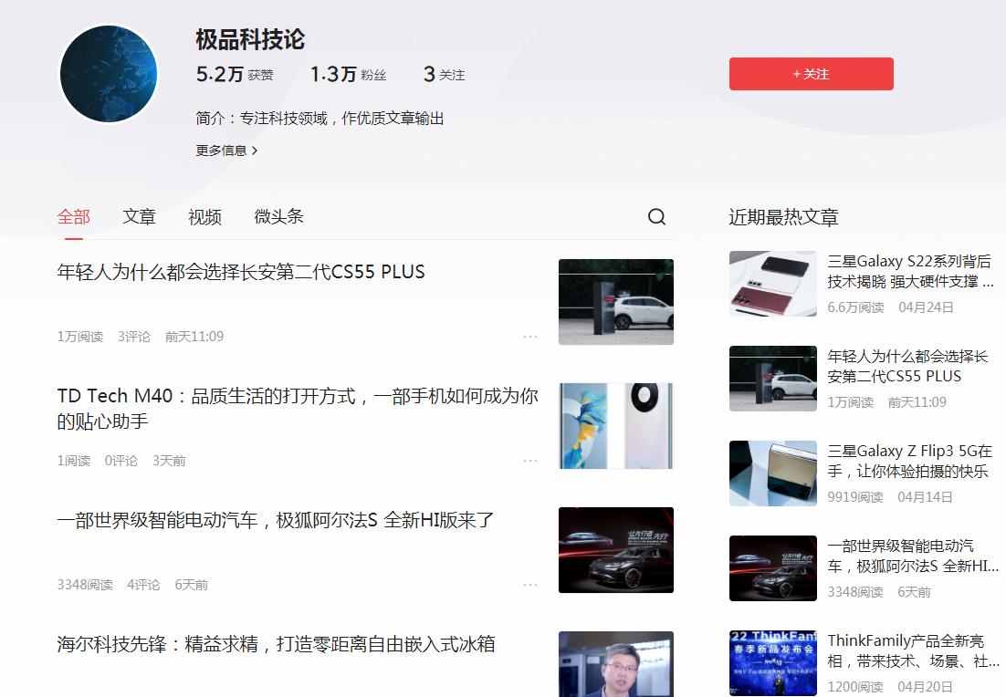The width and height of the screenshot is (1006, 697).
Task: Click the 3 关注 following count
Action: tap(444, 75)
